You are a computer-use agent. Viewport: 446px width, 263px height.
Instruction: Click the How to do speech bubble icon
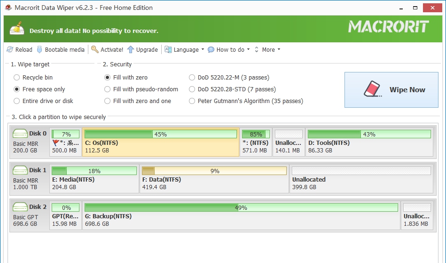point(211,50)
